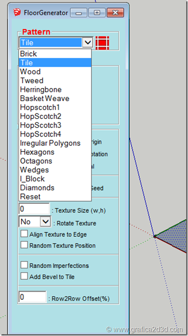This screenshot has height=336, width=188.
Task: Select I_Block pattern option
Action: (x=55, y=178)
